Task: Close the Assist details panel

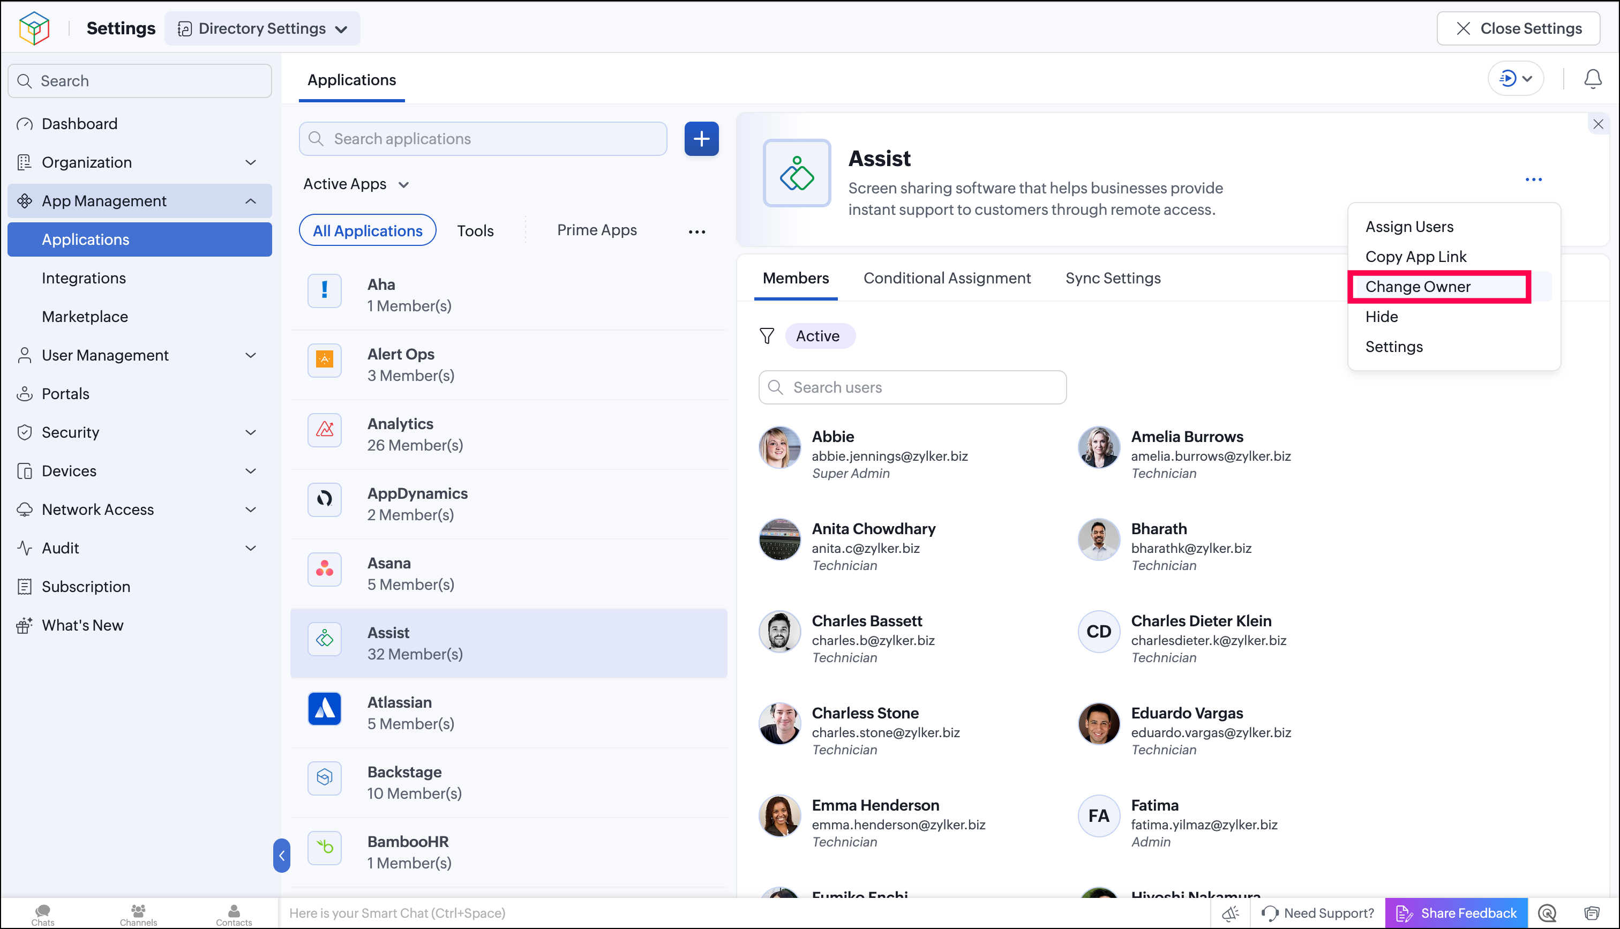Action: [x=1597, y=124]
